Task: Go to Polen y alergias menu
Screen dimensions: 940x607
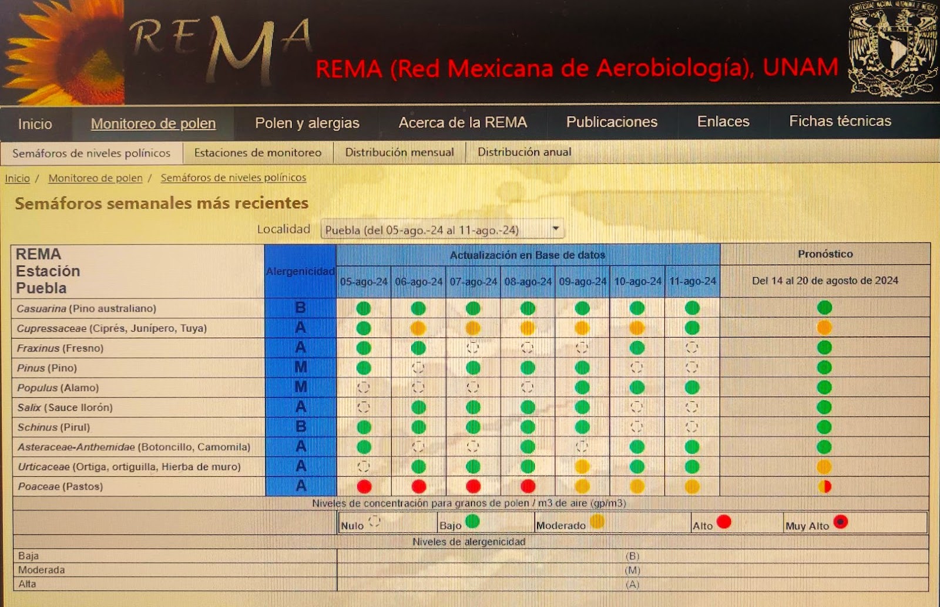Action: tap(307, 123)
